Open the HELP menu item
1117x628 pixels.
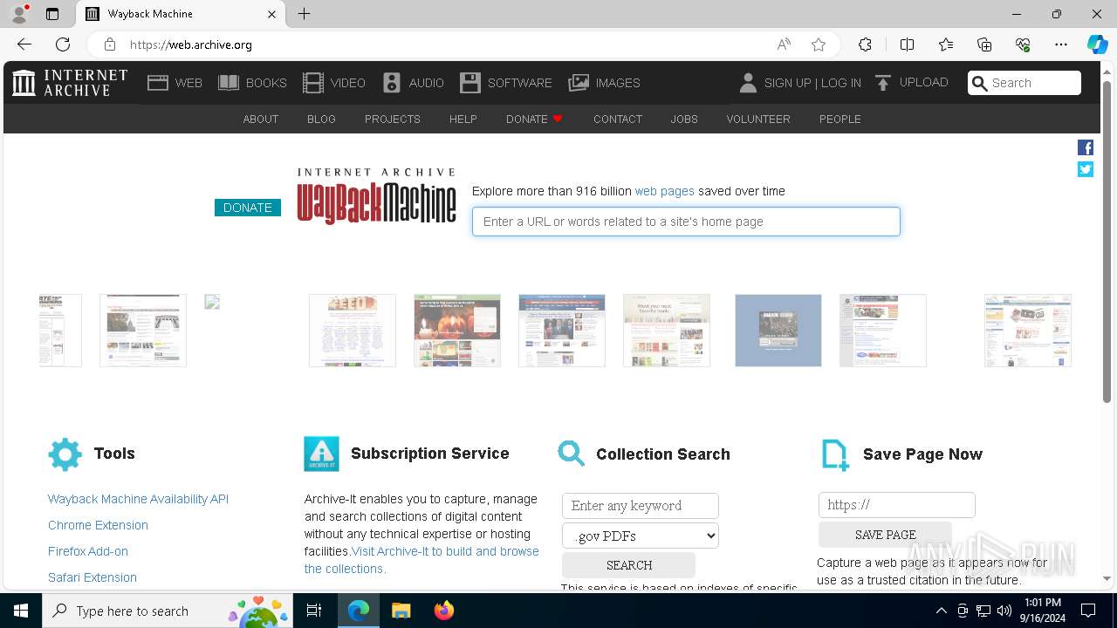463,119
